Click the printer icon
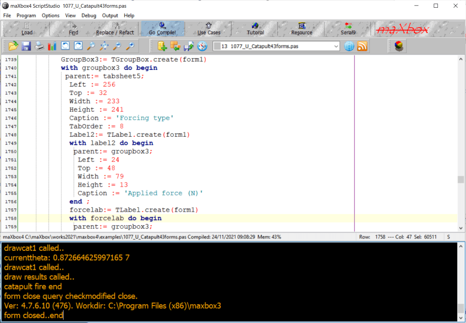This screenshot has width=466, height=323. (39, 46)
